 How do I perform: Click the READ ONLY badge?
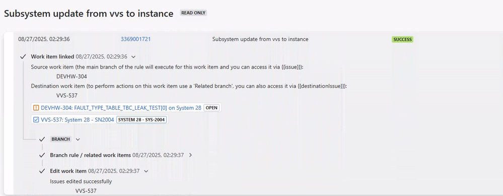pyautogui.click(x=193, y=13)
